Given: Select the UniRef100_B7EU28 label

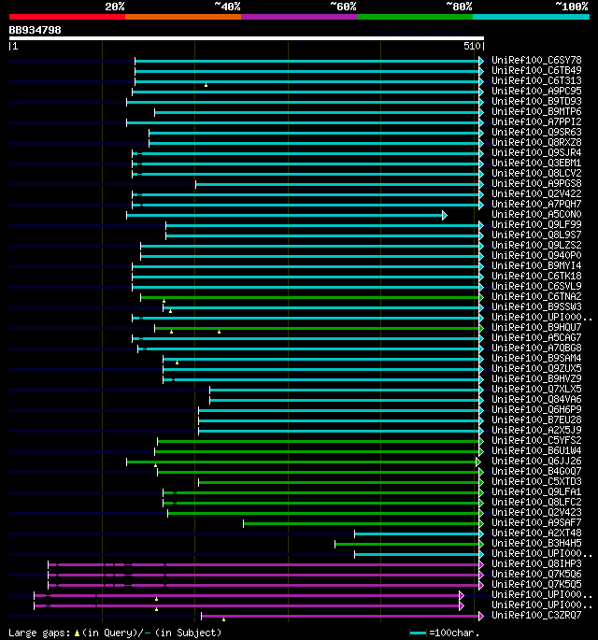Looking at the screenshot, I should [536, 420].
